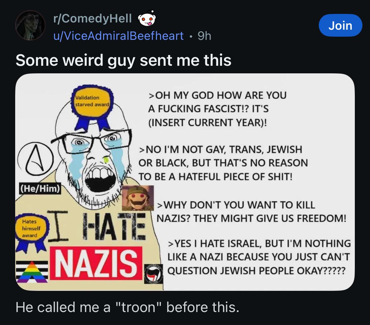Image resolution: width=370 pixels, height=325 pixels.
Task: Open u/ViceAdmiralBeefheart's profile
Action: point(118,36)
